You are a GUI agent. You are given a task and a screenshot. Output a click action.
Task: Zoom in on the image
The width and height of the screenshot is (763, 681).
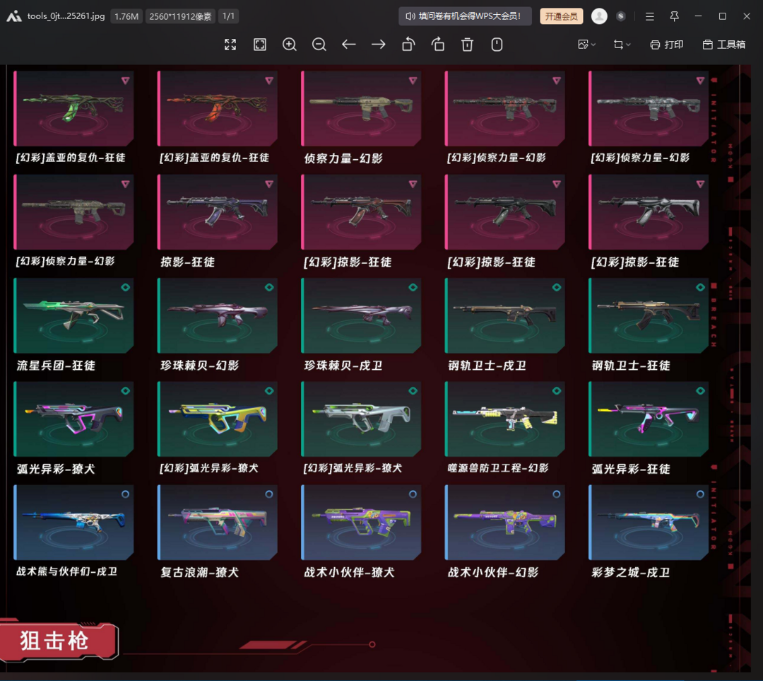click(x=290, y=45)
